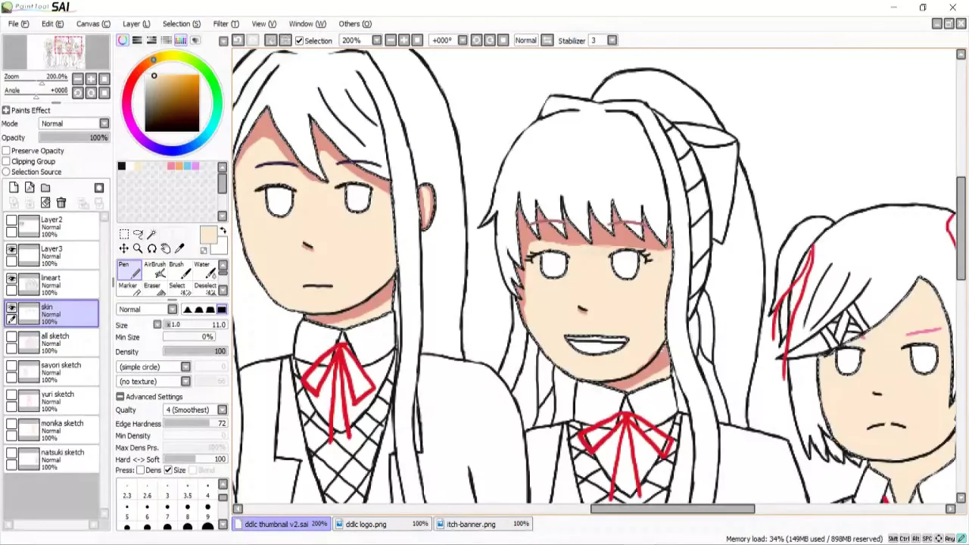This screenshot has height=545, width=969.
Task: Open the Layer menu
Action: [x=136, y=23]
